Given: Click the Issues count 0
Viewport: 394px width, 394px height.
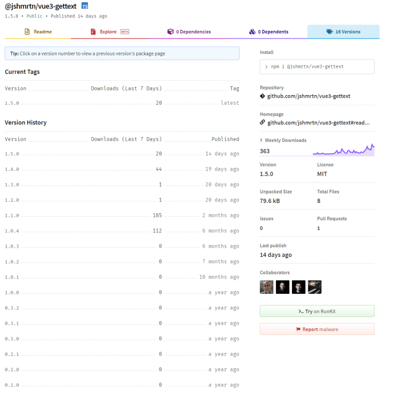Looking at the screenshot, I should click(261, 228).
